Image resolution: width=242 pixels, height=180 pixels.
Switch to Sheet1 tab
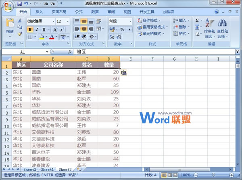47,170
